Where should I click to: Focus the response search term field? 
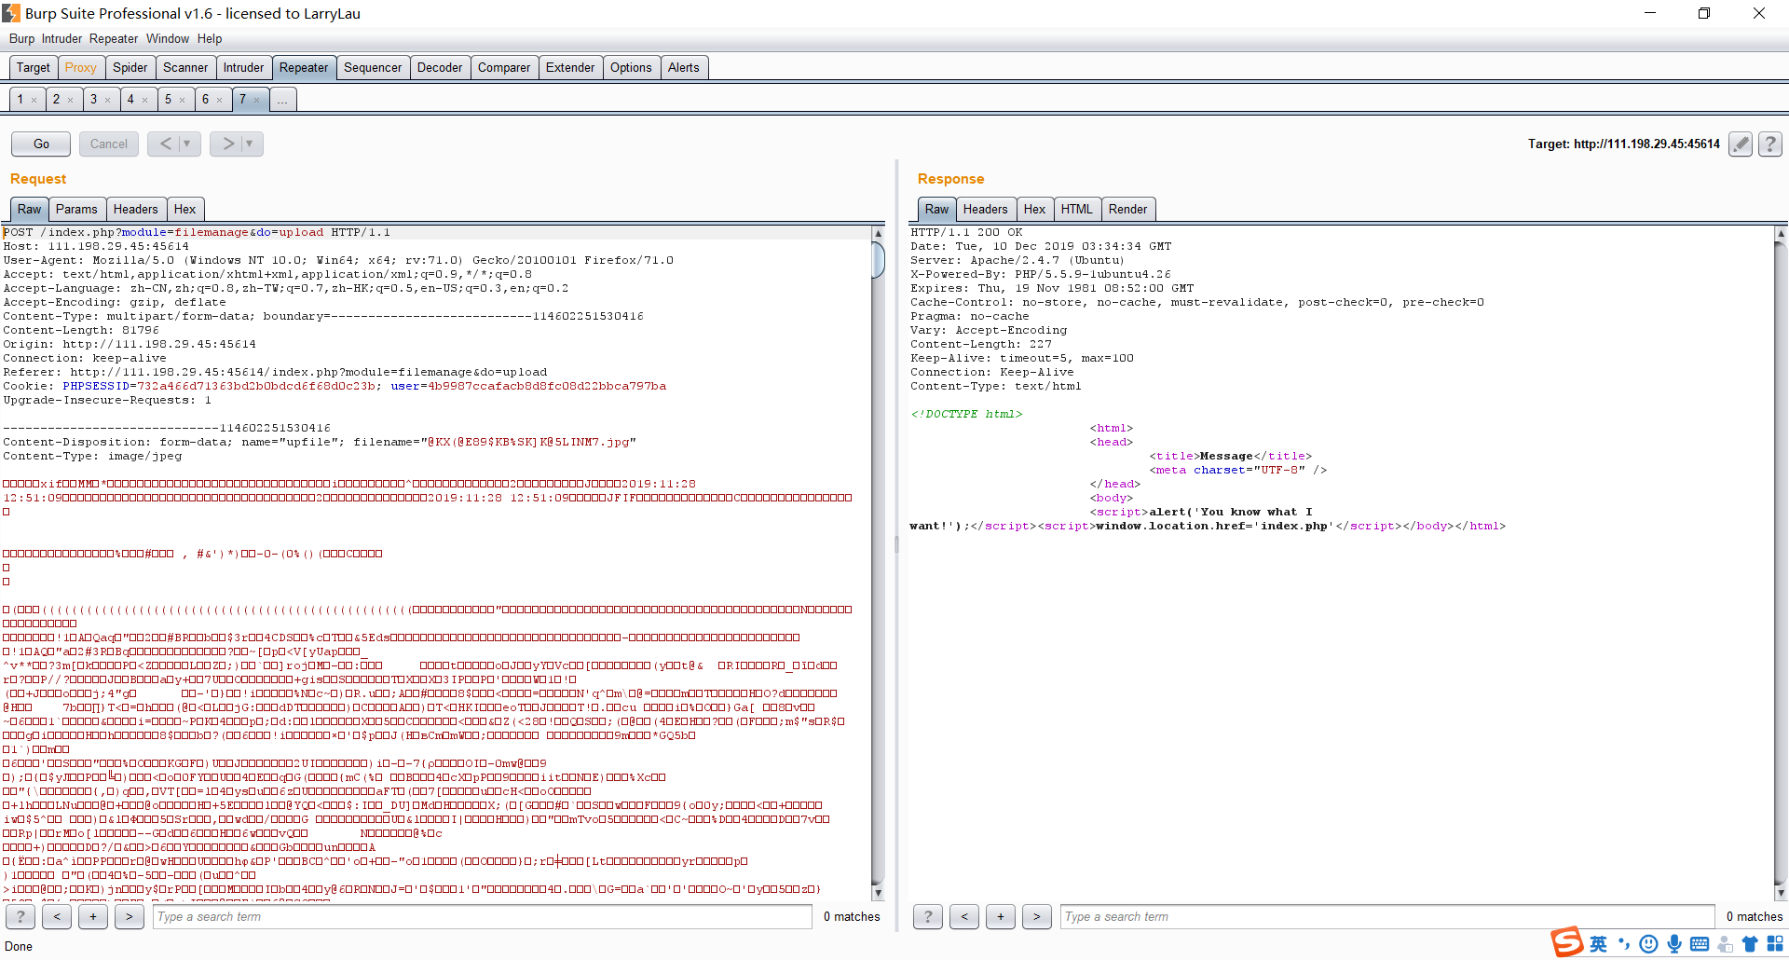[1386, 916]
